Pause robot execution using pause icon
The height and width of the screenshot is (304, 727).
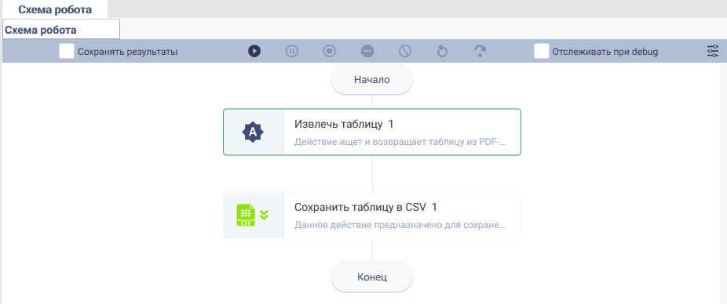(x=291, y=51)
